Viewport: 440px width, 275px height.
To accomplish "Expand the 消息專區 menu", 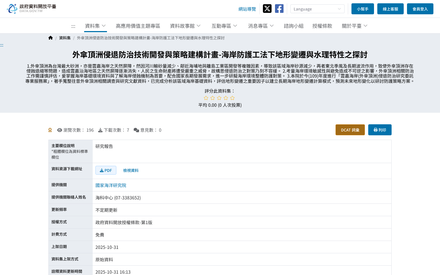I will [x=261, y=26].
